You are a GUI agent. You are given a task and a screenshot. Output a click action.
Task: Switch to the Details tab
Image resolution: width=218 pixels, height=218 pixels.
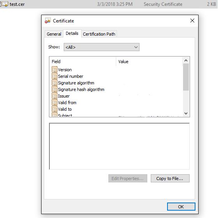[x=72, y=34]
